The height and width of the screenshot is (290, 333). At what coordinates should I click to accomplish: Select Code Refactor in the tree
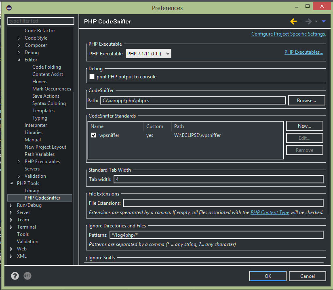point(40,31)
